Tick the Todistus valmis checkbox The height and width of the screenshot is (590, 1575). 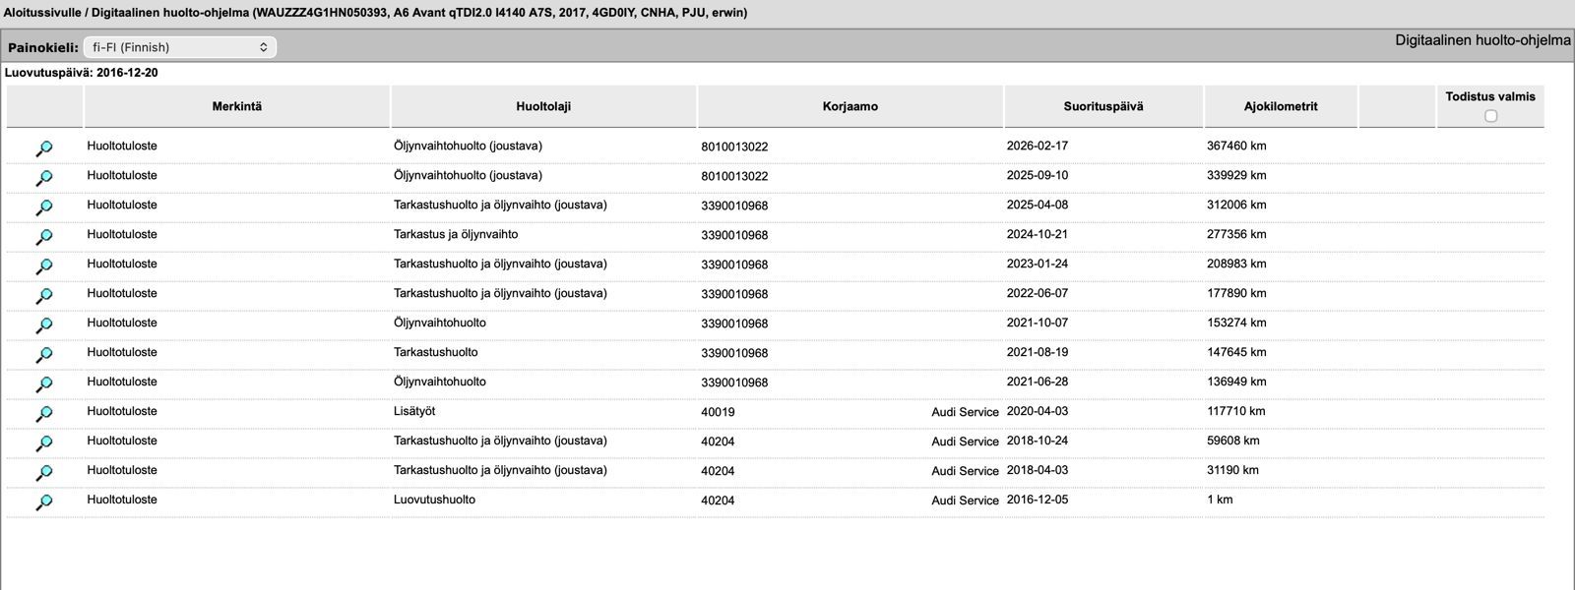1490,116
